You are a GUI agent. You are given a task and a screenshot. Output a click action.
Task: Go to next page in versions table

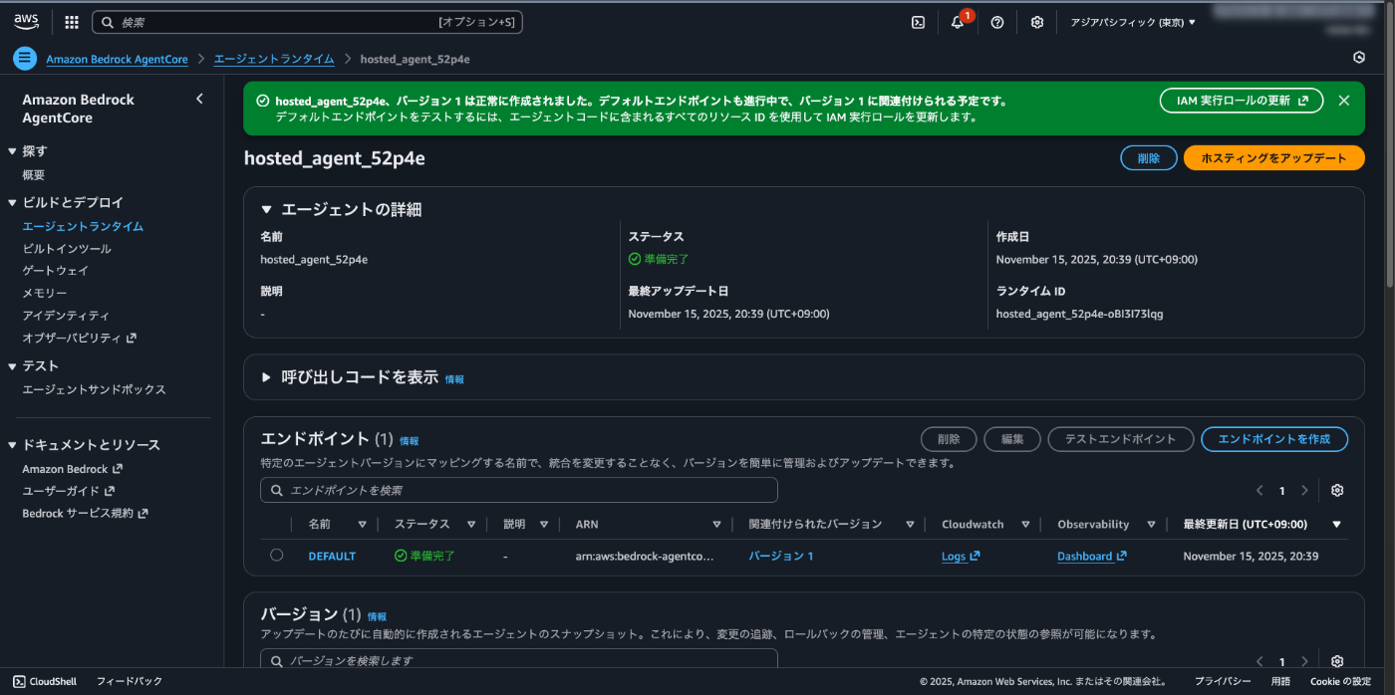coord(1304,661)
